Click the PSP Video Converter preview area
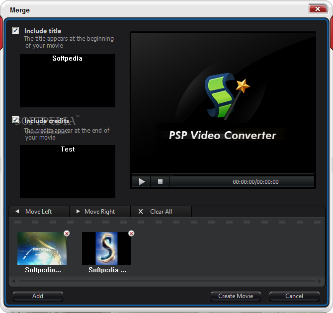Screen dimensions: 333x313 (x=223, y=102)
